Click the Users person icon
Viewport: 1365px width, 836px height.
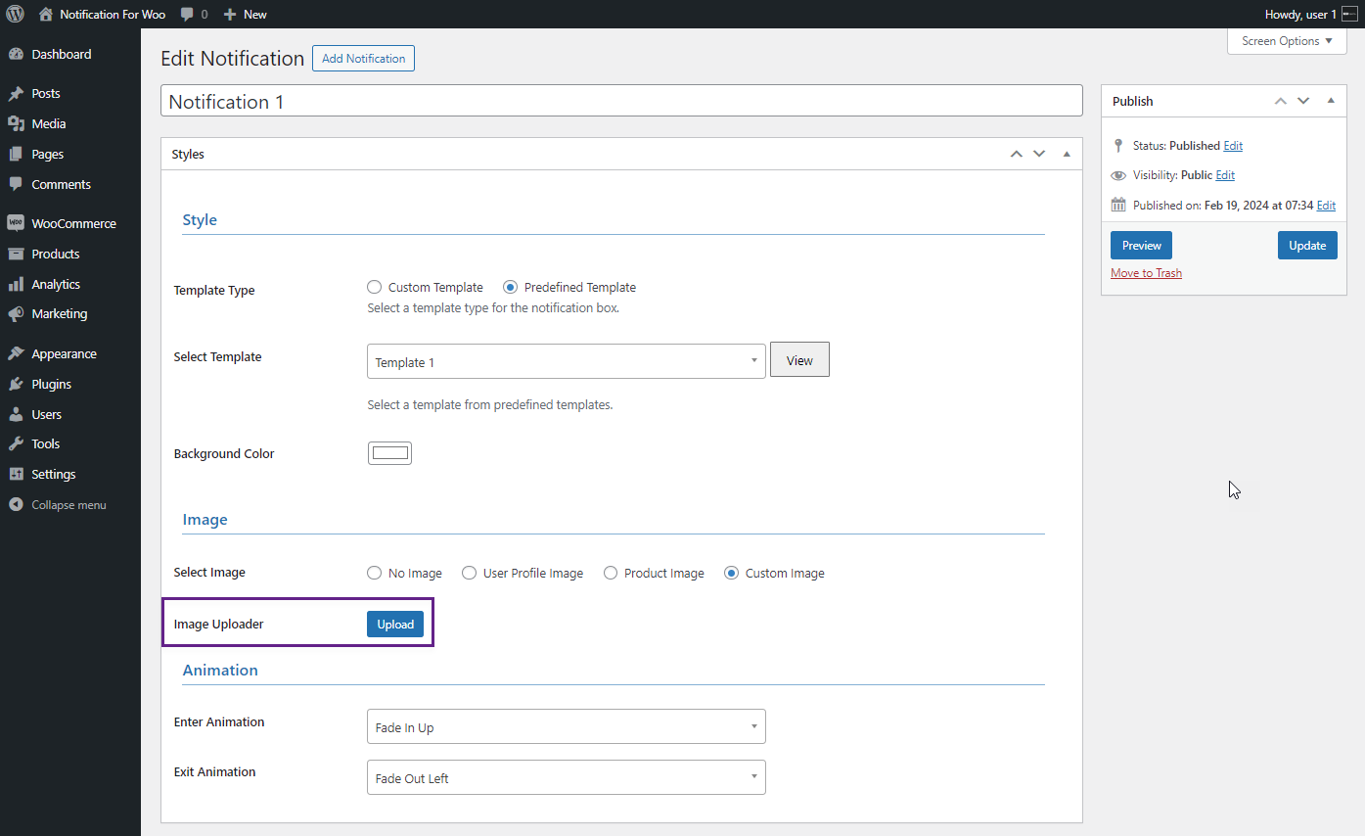click(x=16, y=414)
